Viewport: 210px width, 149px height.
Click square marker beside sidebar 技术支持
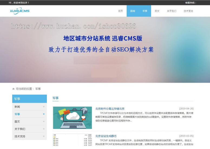(44, 136)
